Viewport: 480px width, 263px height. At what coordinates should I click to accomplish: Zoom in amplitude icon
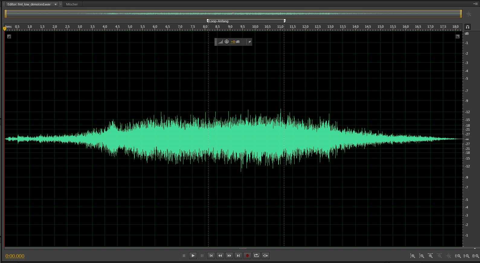tap(413, 256)
